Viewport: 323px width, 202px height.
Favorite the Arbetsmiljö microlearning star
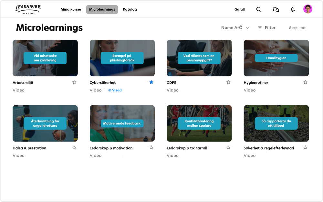[x=74, y=82]
